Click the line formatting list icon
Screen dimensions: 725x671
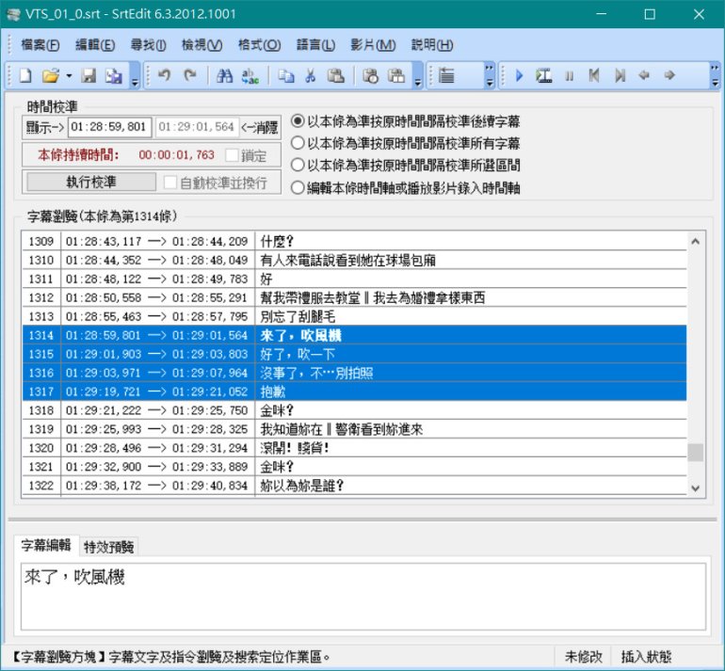tap(446, 75)
